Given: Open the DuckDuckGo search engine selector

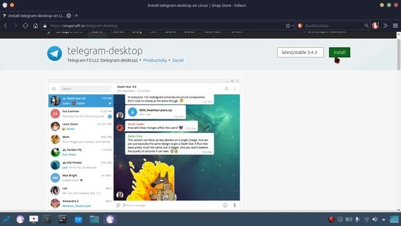Looking at the screenshot, I should click(300, 26).
